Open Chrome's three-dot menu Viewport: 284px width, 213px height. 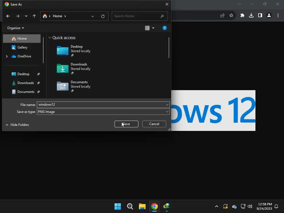pyautogui.click(x=278, y=16)
